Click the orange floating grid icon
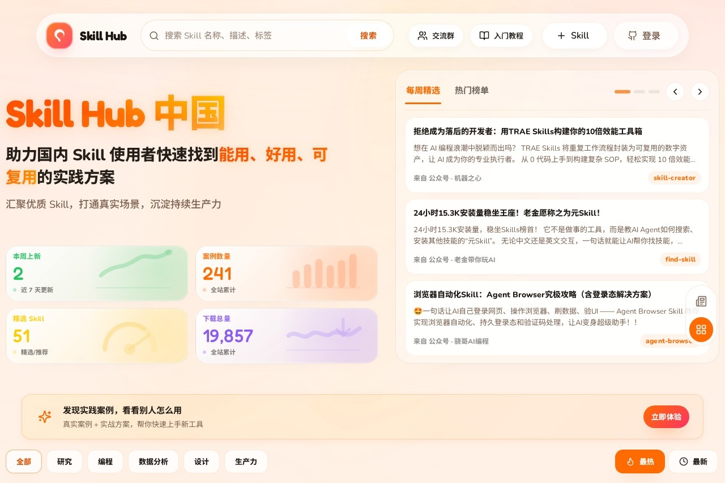The height and width of the screenshot is (483, 725). pyautogui.click(x=701, y=330)
